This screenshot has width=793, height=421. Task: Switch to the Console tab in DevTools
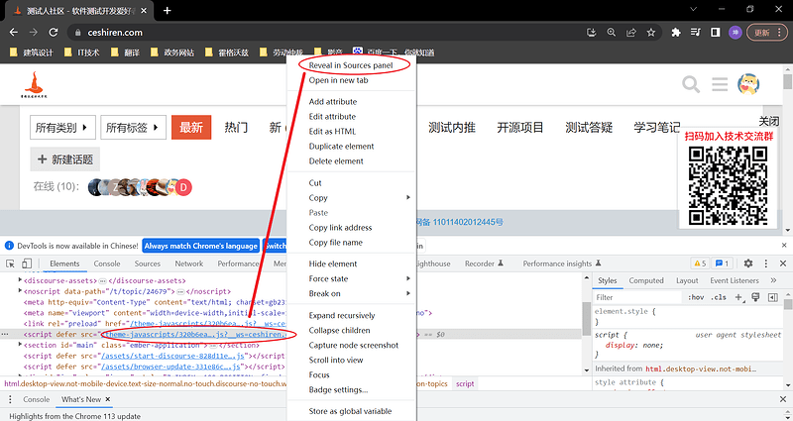tap(107, 263)
